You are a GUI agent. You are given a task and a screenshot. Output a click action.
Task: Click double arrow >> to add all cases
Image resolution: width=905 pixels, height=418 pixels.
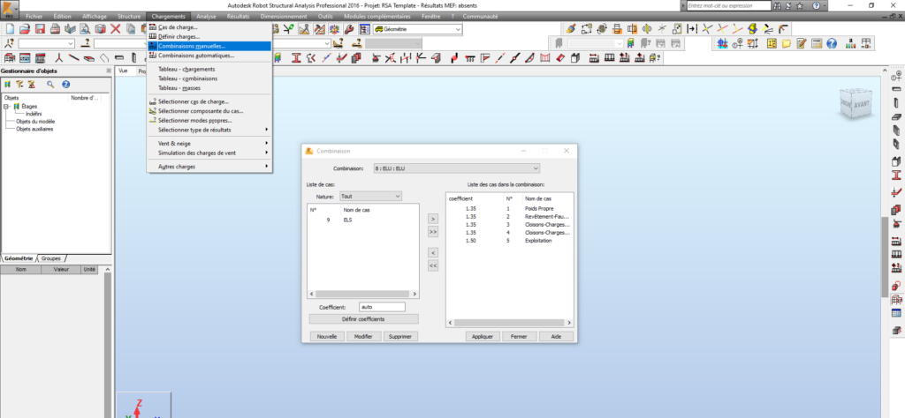tap(433, 231)
